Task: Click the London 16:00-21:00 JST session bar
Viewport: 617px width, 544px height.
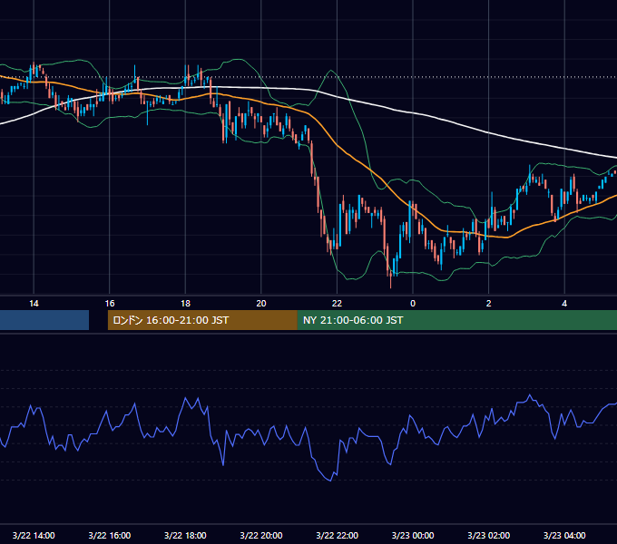Action: click(x=202, y=320)
